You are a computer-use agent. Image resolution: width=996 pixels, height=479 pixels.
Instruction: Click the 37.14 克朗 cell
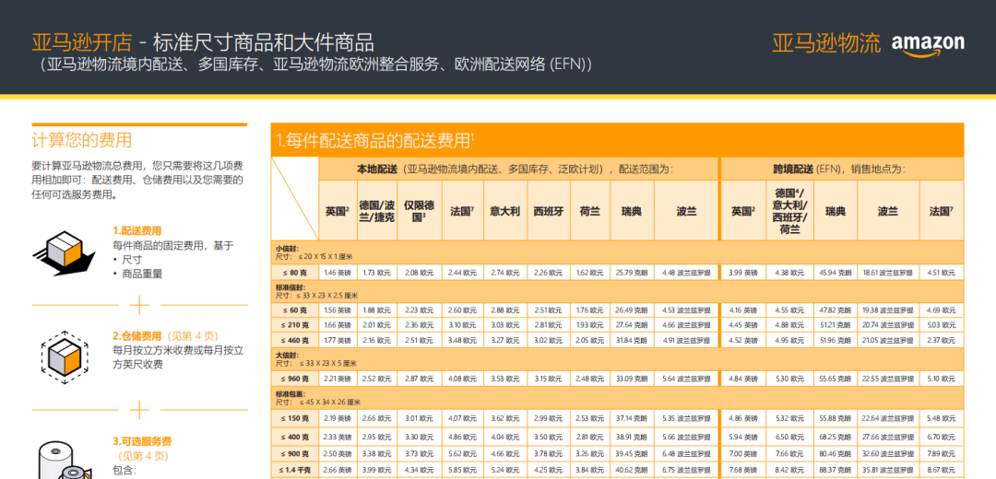[632, 419]
